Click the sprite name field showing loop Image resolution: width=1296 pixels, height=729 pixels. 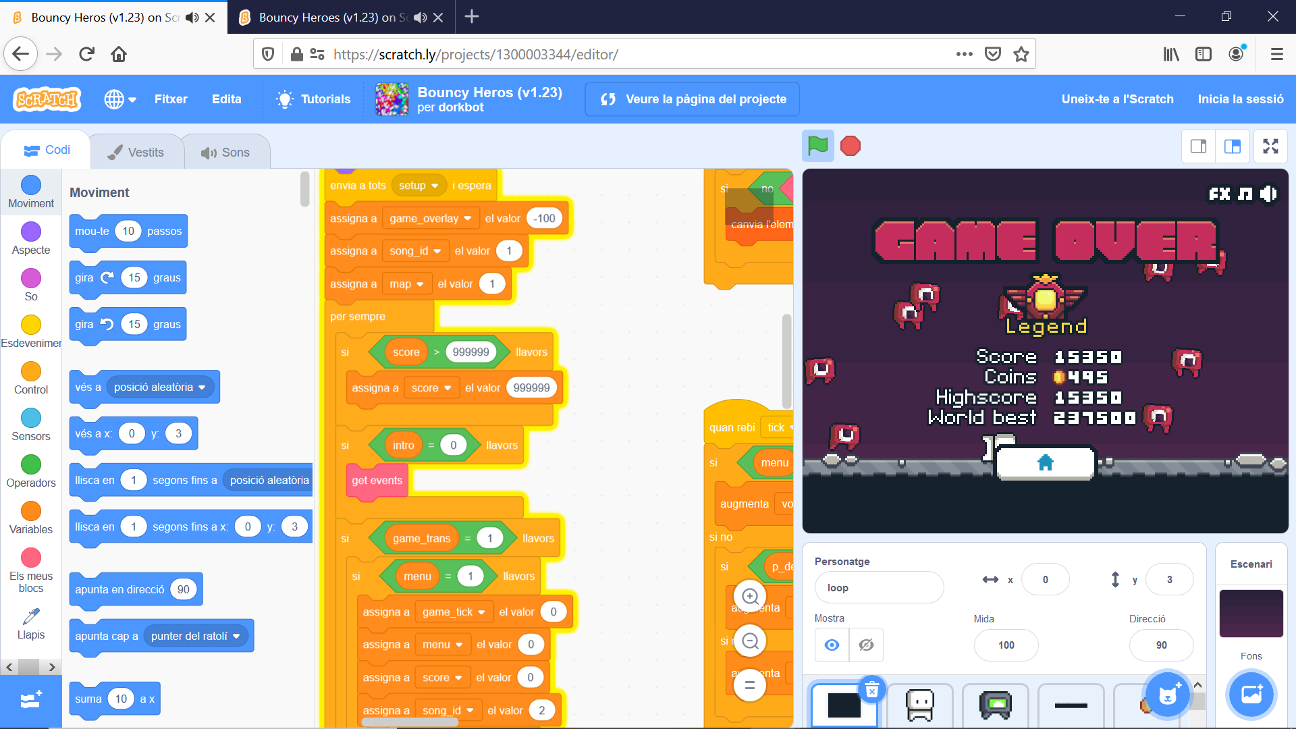[x=879, y=587]
